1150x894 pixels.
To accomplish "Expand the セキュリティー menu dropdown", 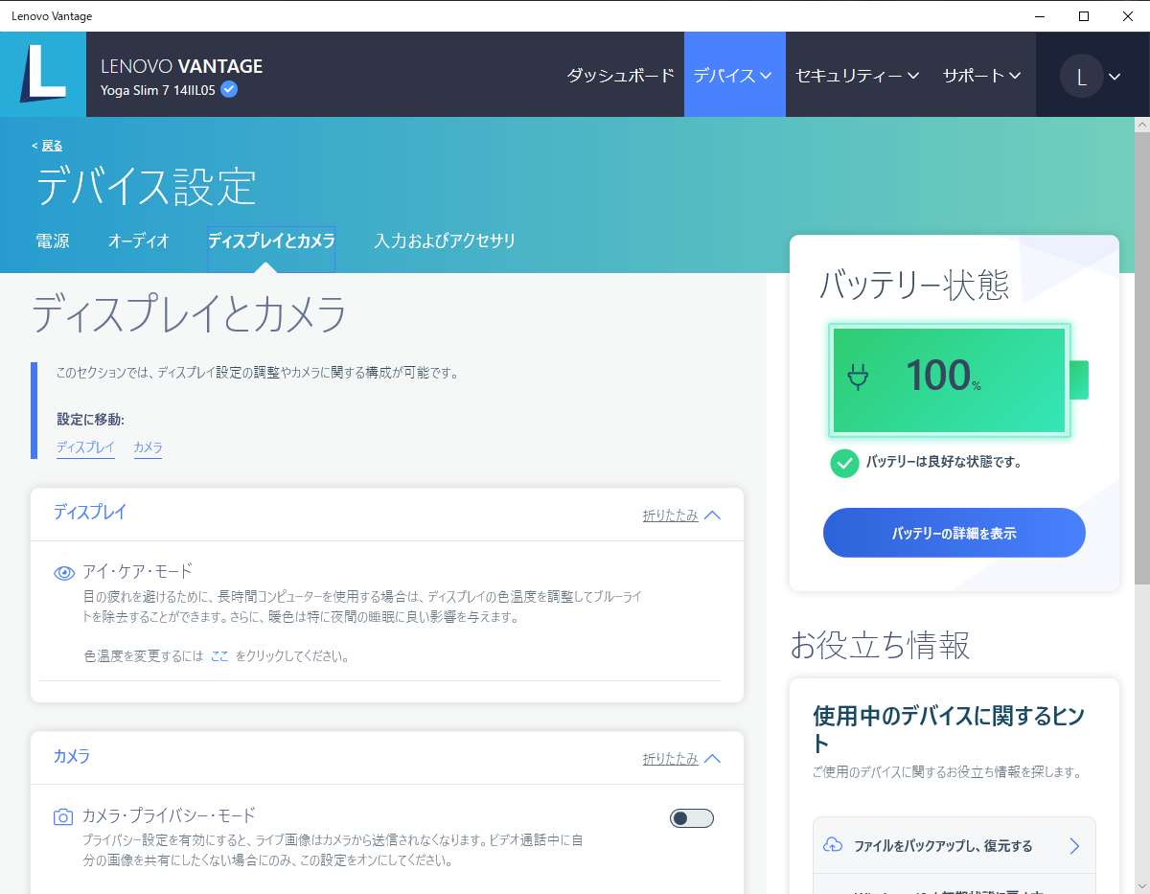I will pos(858,75).
